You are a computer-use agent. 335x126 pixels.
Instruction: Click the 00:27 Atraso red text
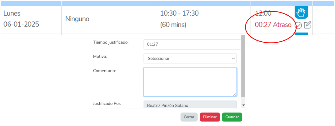[x=273, y=25]
